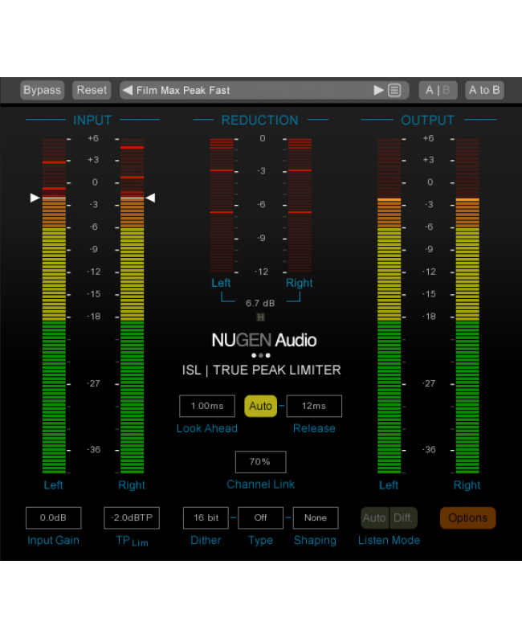Viewport: 522px width, 638px height.
Task: Select the 70% Channel Link field
Action: [260, 462]
